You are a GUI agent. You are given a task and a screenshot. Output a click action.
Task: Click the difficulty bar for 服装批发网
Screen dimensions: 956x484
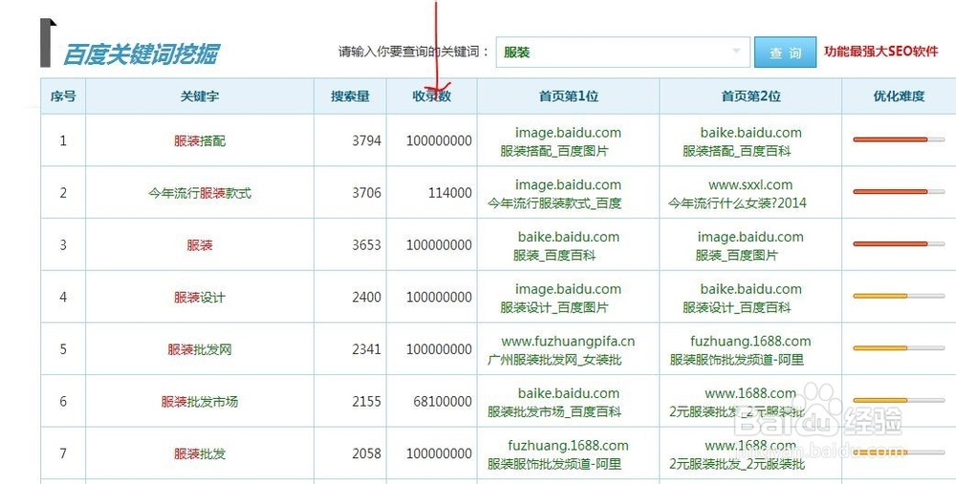coord(899,348)
